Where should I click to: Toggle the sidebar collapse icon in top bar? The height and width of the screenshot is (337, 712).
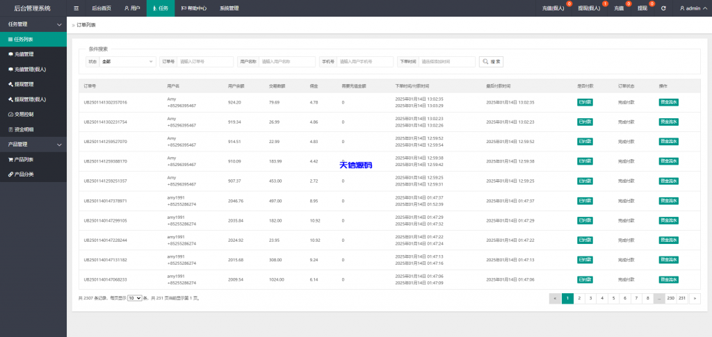click(76, 8)
